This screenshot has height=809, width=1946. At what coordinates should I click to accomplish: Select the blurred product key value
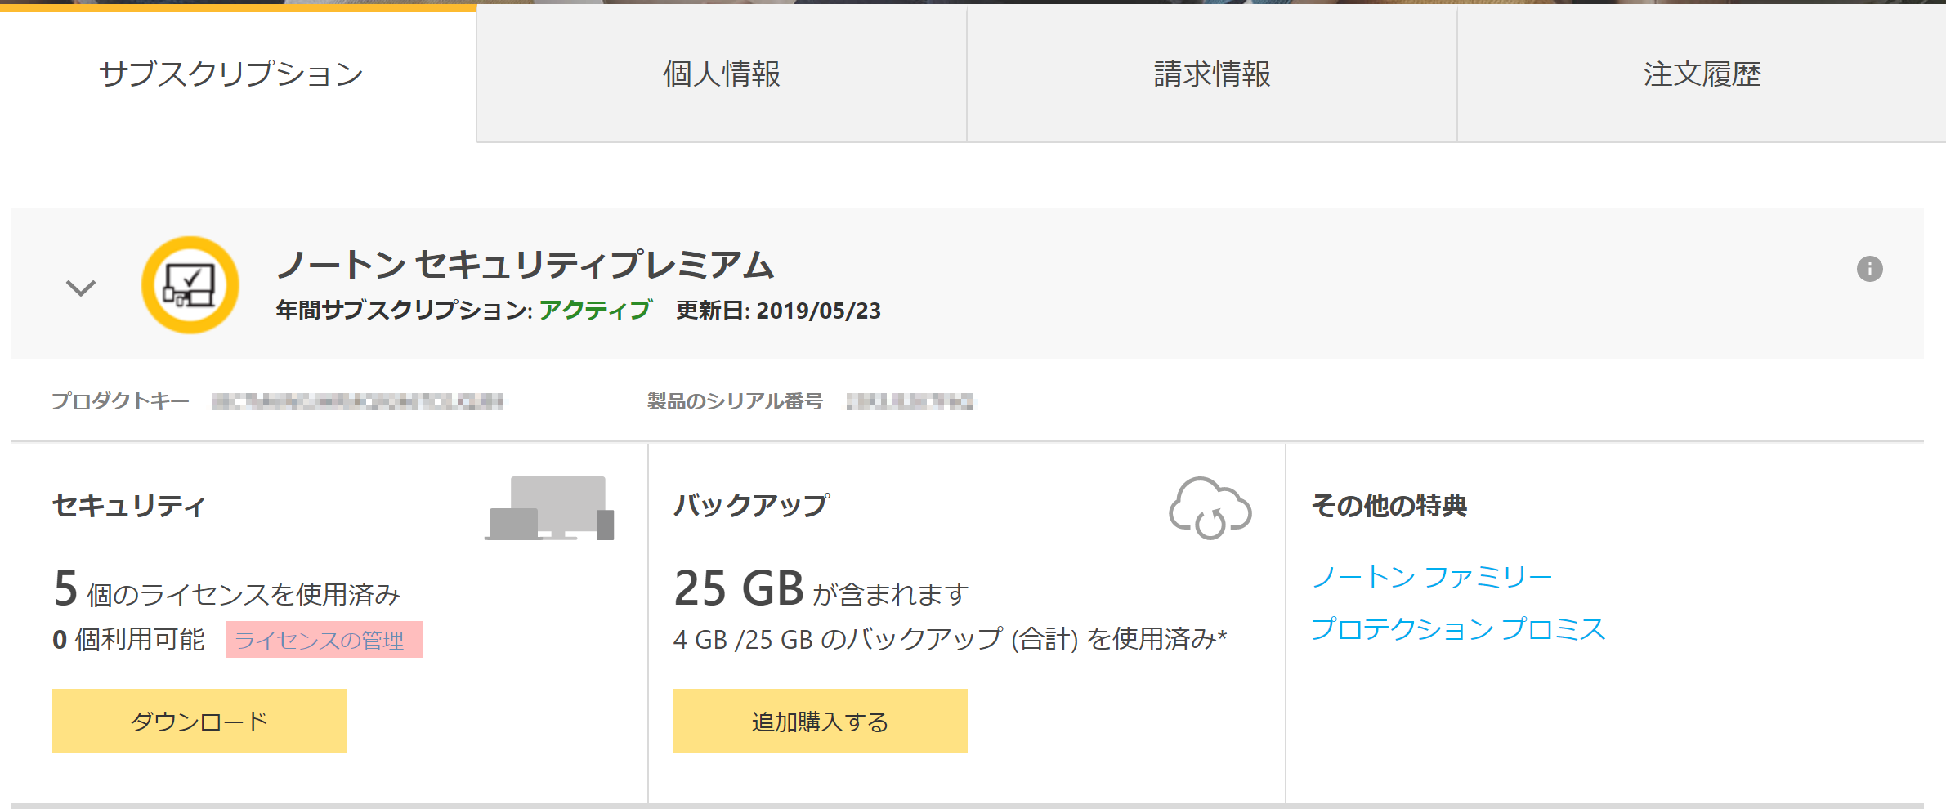[x=357, y=401]
